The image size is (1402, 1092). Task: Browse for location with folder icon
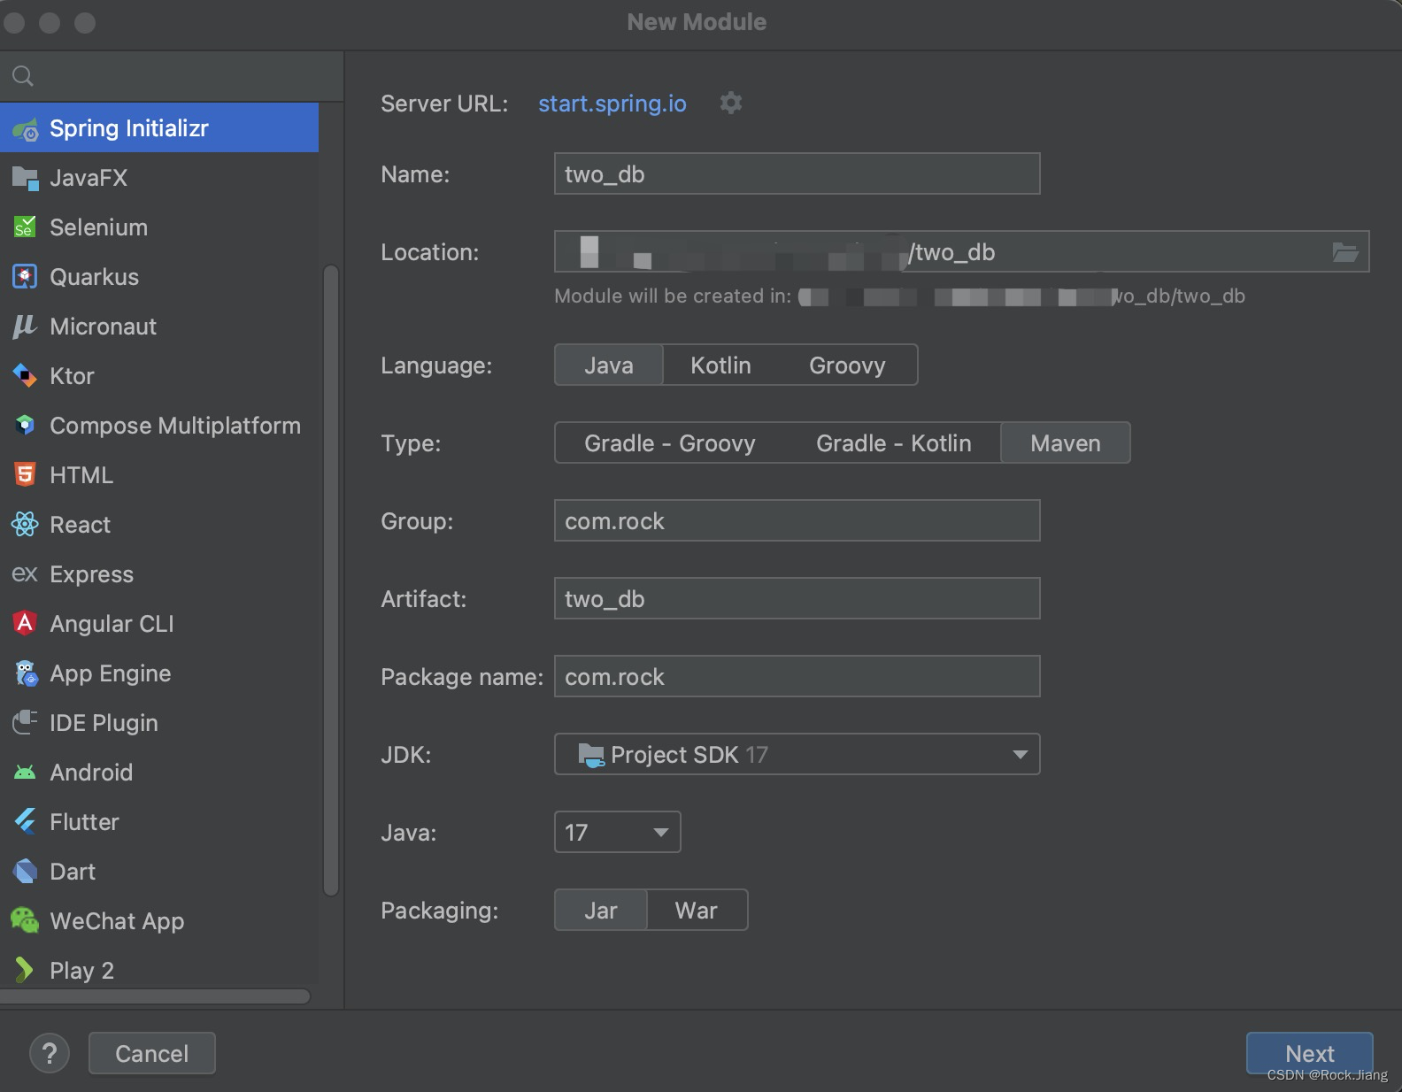click(1345, 252)
